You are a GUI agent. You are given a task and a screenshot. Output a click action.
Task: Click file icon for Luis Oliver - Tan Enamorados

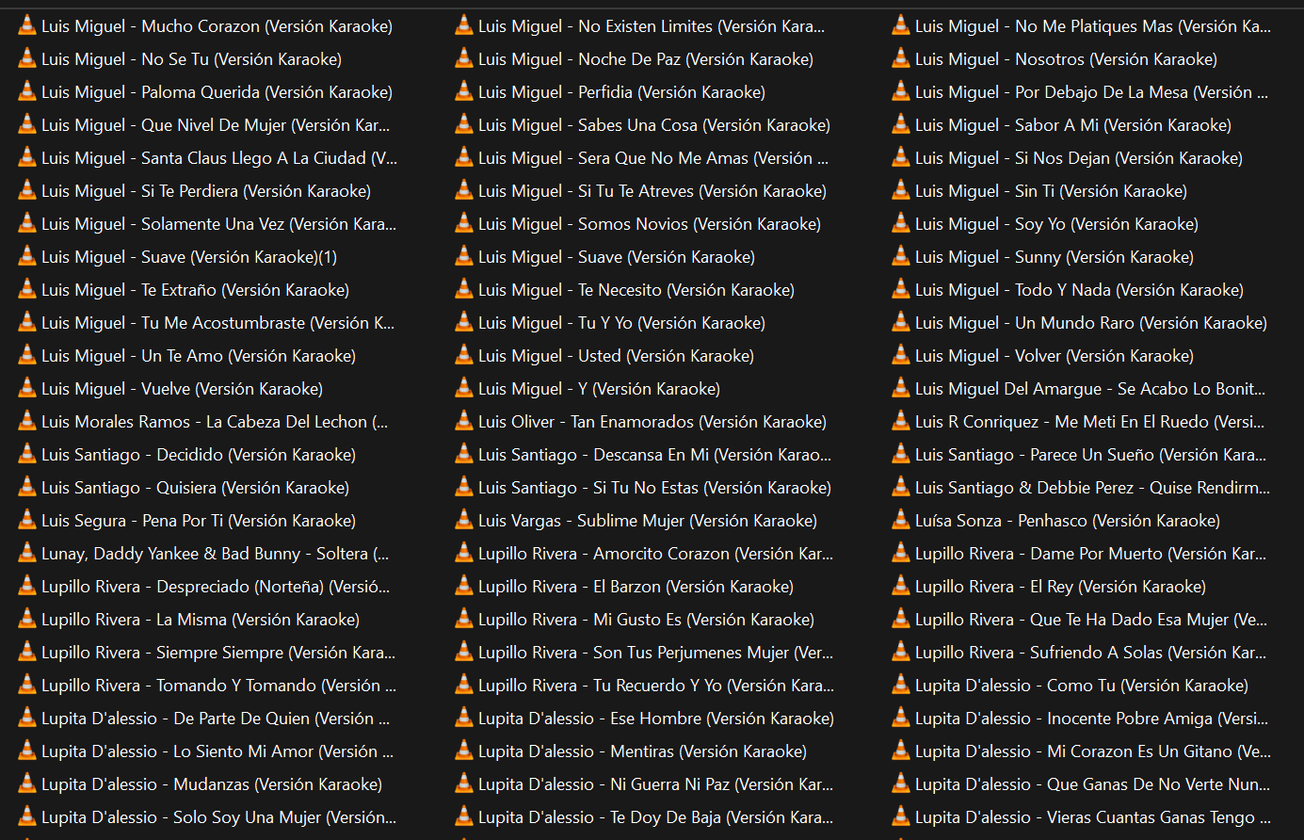point(464,422)
